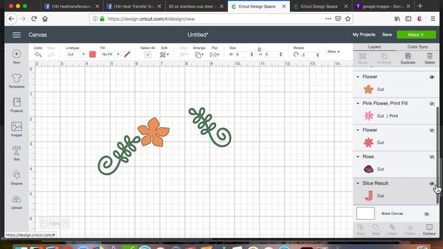The height and width of the screenshot is (249, 443).
Task: Collapse the orange Flower layer group
Action: [x=358, y=77]
